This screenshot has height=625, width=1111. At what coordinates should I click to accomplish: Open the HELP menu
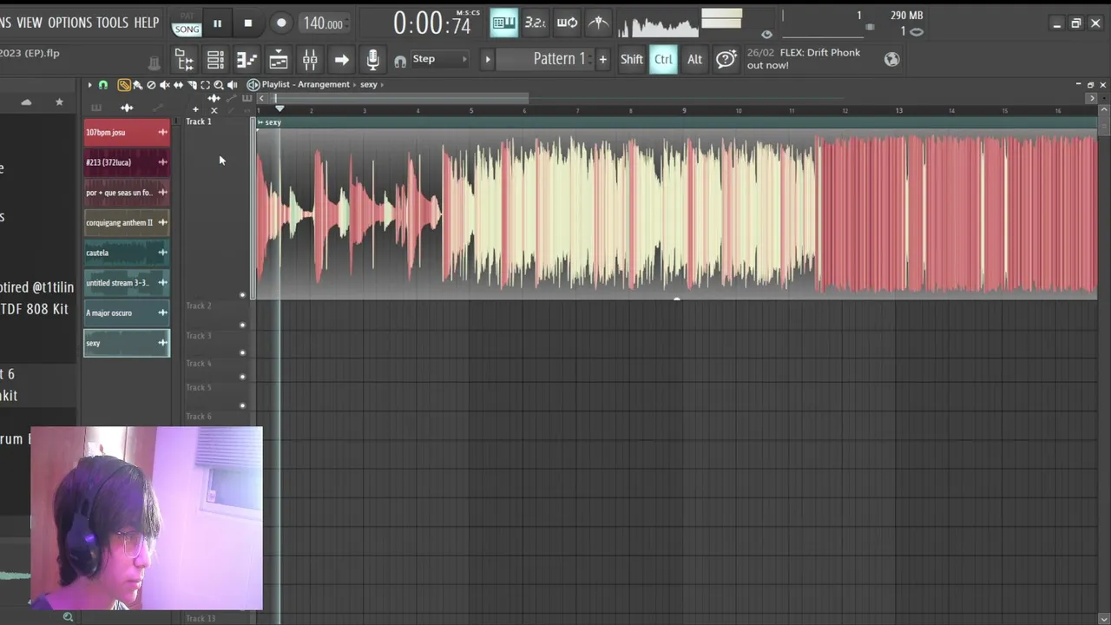[147, 23]
